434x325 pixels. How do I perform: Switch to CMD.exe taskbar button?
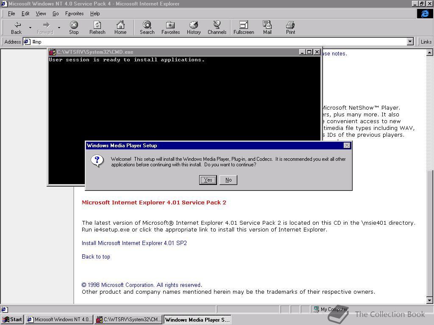(x=129, y=319)
